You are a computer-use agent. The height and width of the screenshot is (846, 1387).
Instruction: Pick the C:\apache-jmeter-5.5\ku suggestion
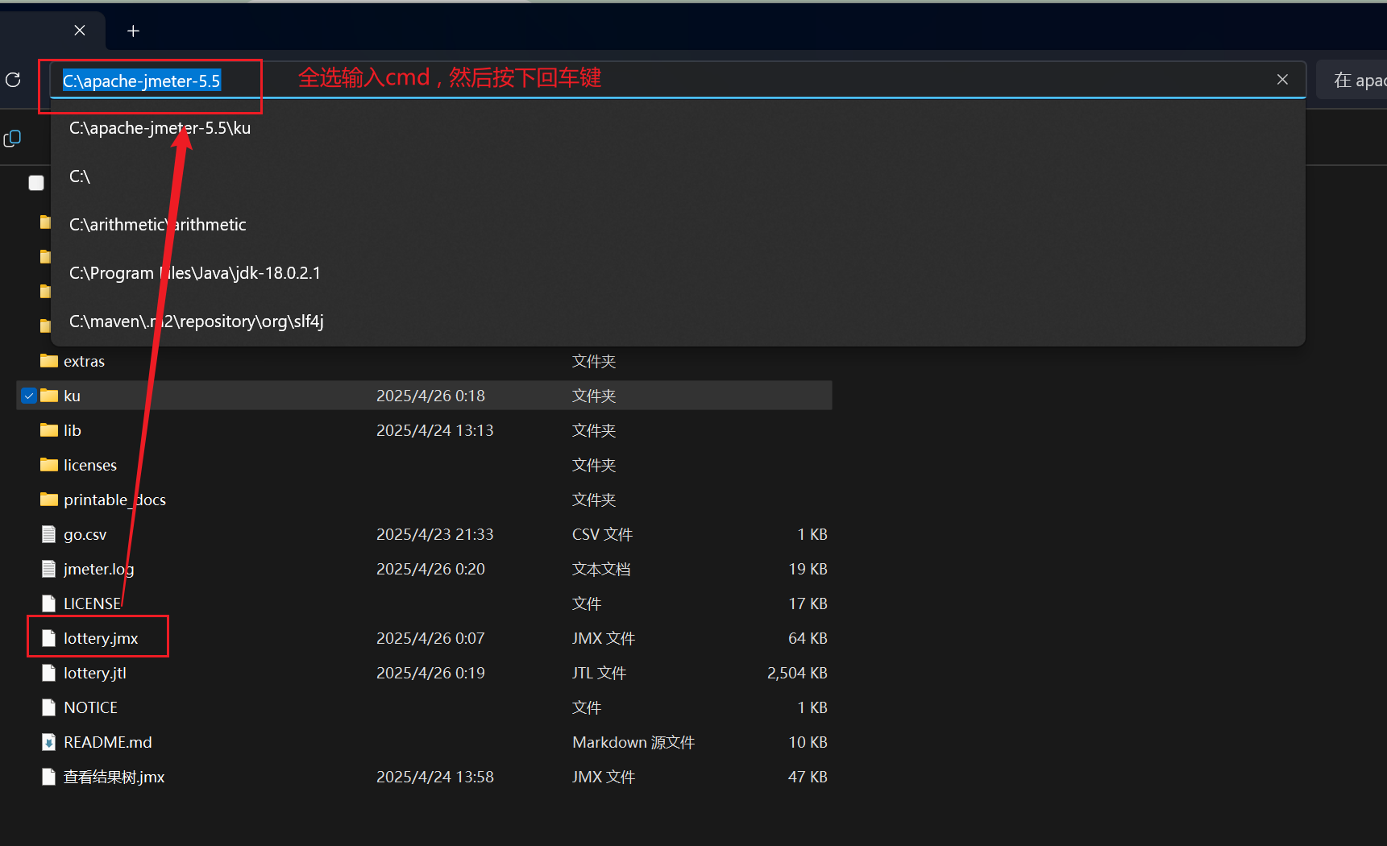point(677,128)
